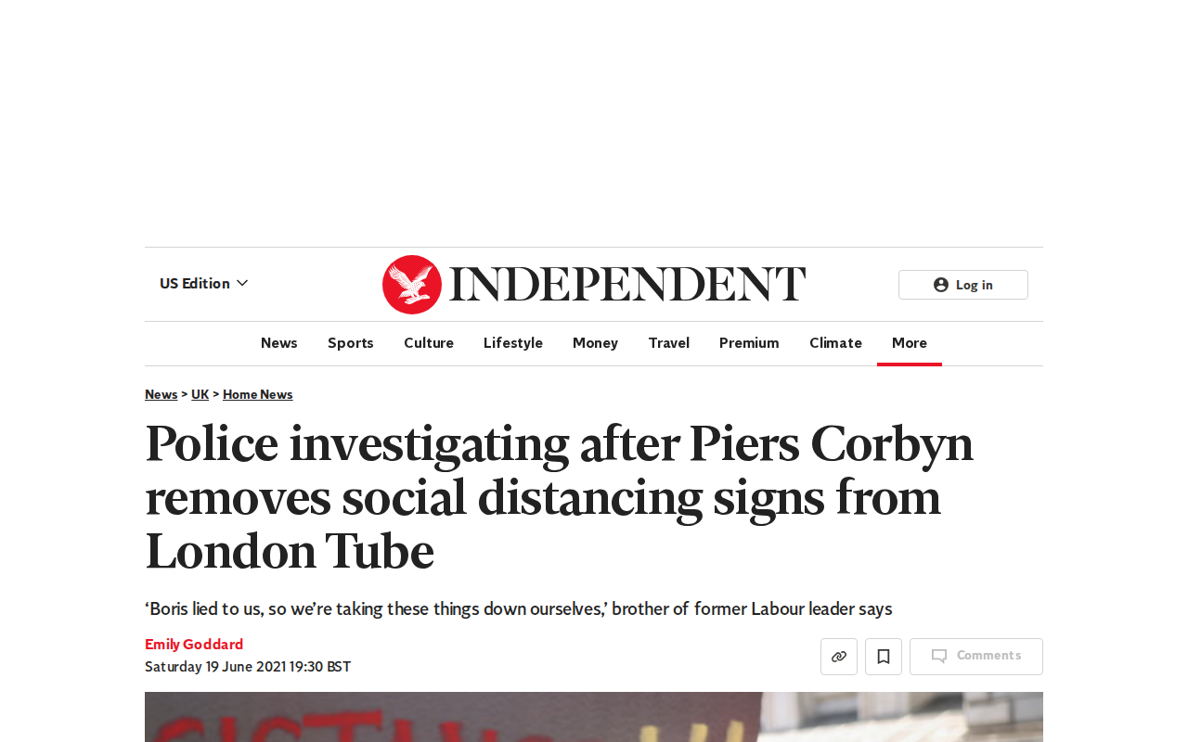Viewport: 1188px width, 742px height.
Task: Open the More navigation menu
Action: pos(910,343)
